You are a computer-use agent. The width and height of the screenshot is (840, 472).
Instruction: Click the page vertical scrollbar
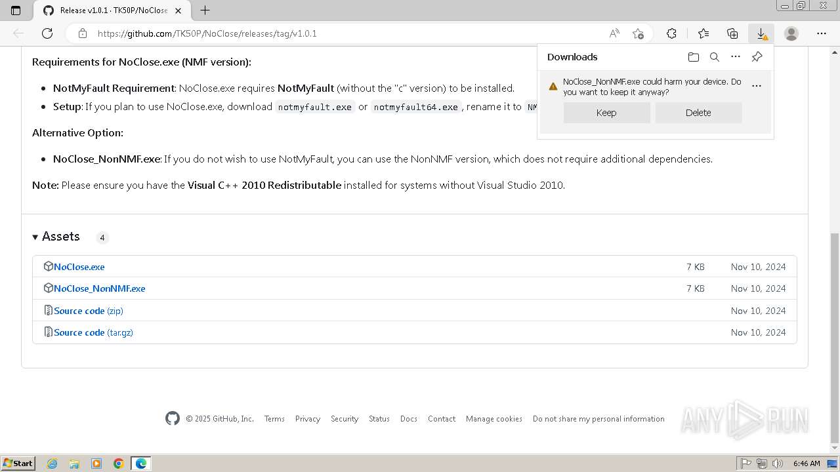click(x=835, y=338)
